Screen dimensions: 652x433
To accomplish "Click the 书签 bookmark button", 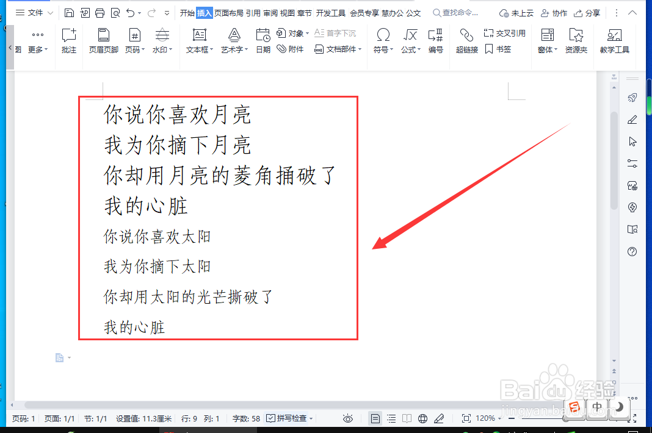I will pyautogui.click(x=498, y=49).
